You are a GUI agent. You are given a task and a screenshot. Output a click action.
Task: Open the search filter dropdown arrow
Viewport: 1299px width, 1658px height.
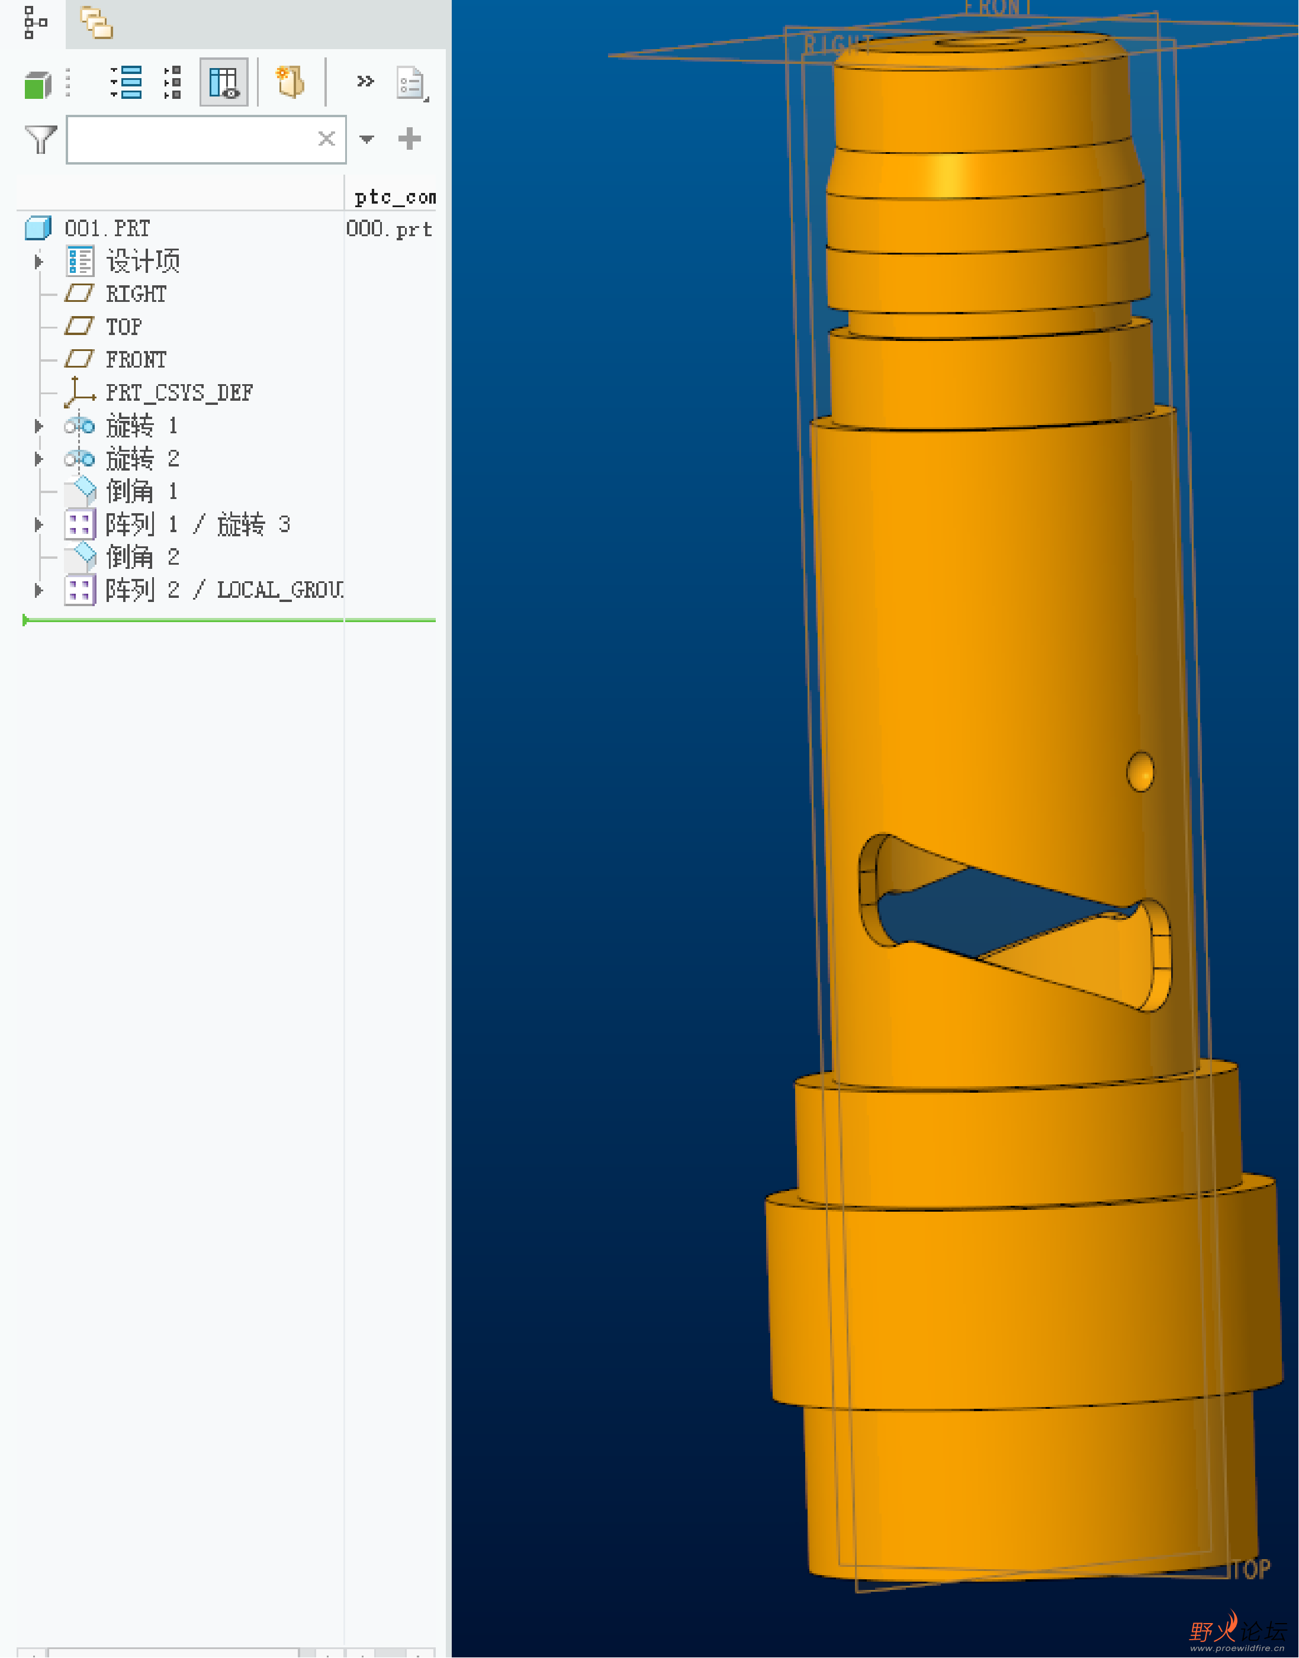click(x=366, y=139)
